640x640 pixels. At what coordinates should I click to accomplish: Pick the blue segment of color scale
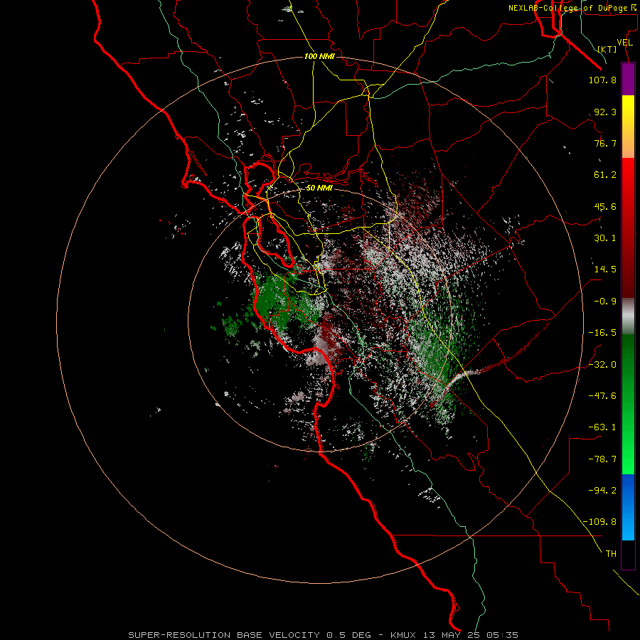click(628, 507)
